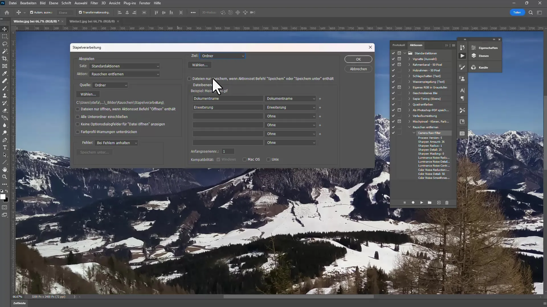Click the Filter menu item
The height and width of the screenshot is (307, 547).
(94, 3)
